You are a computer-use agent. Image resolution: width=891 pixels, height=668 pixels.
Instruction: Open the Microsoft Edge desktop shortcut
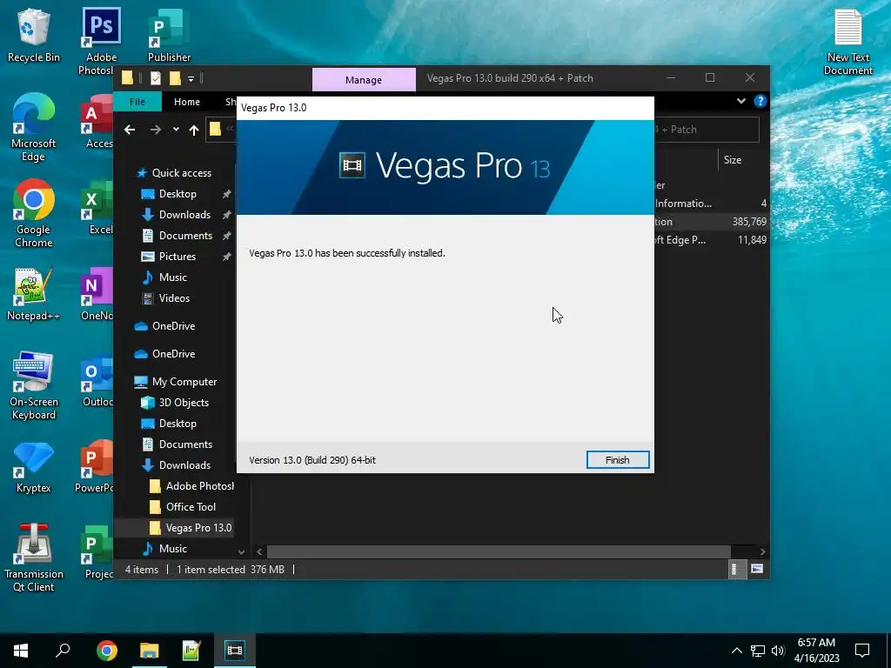tap(34, 128)
